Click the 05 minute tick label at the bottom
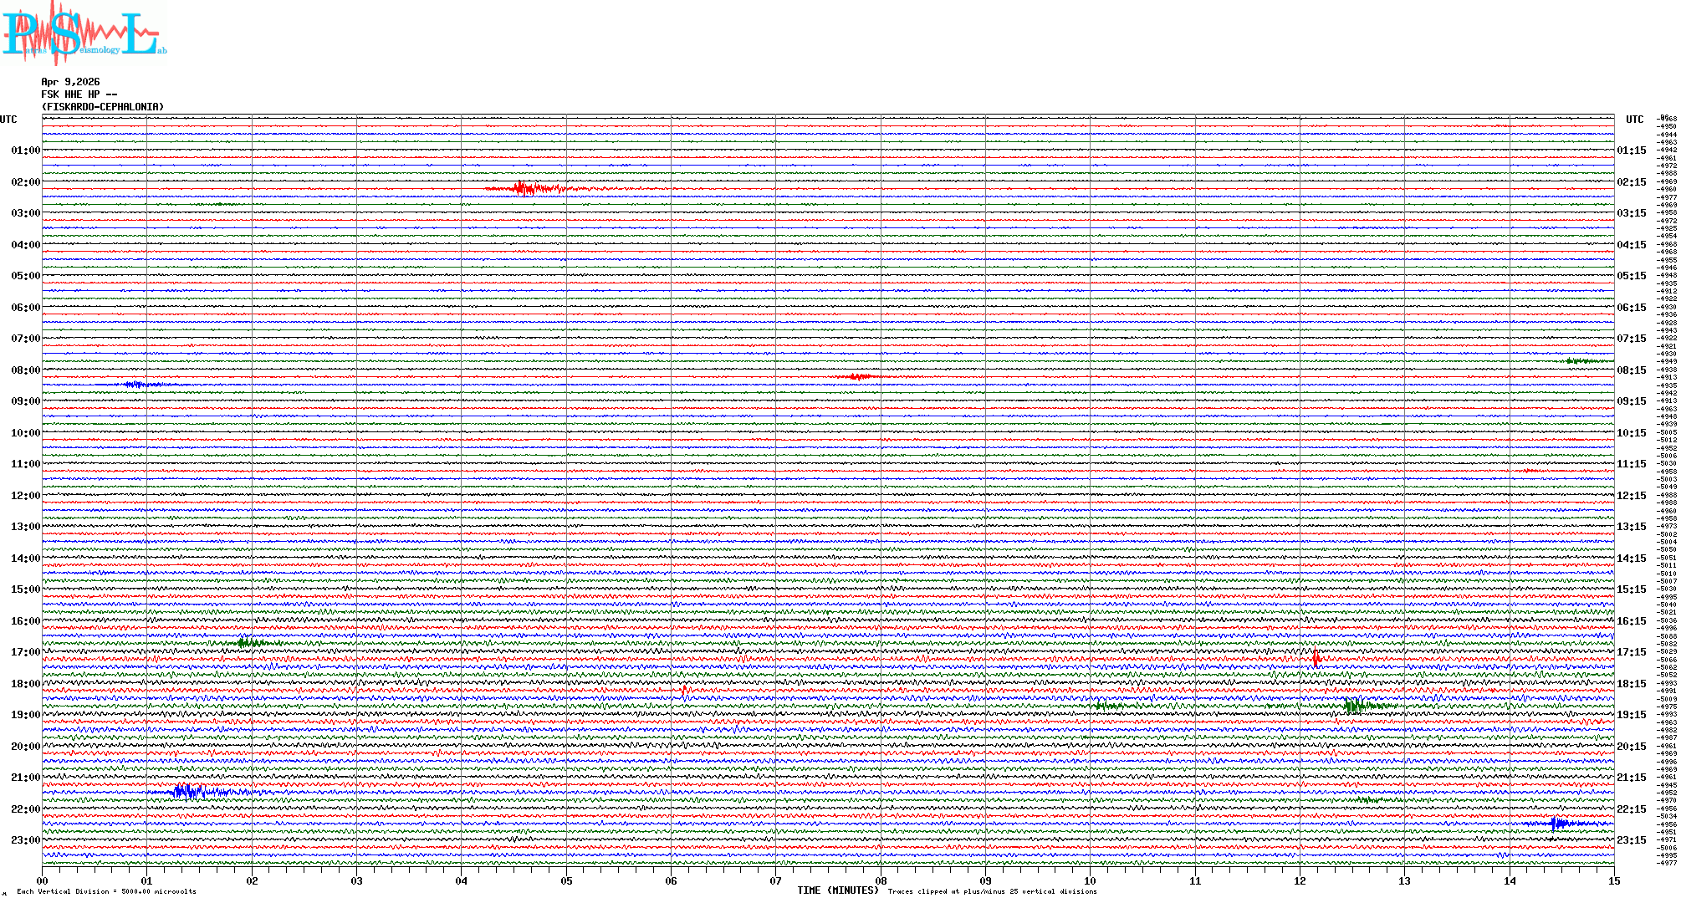Screen dimensions: 1681x903 pyautogui.click(x=566, y=880)
